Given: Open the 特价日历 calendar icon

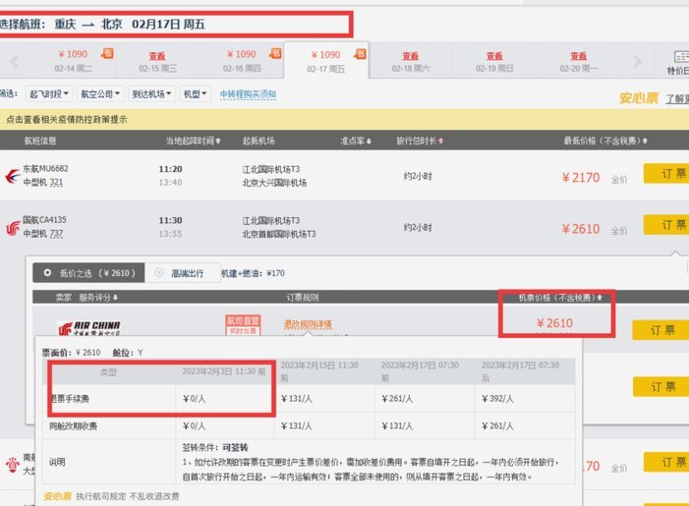Looking at the screenshot, I should tap(681, 56).
